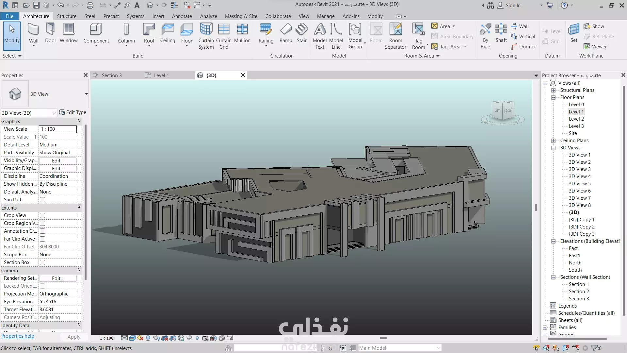Turn on the Section Box checkbox
The height and width of the screenshot is (353, 627).
42,262
